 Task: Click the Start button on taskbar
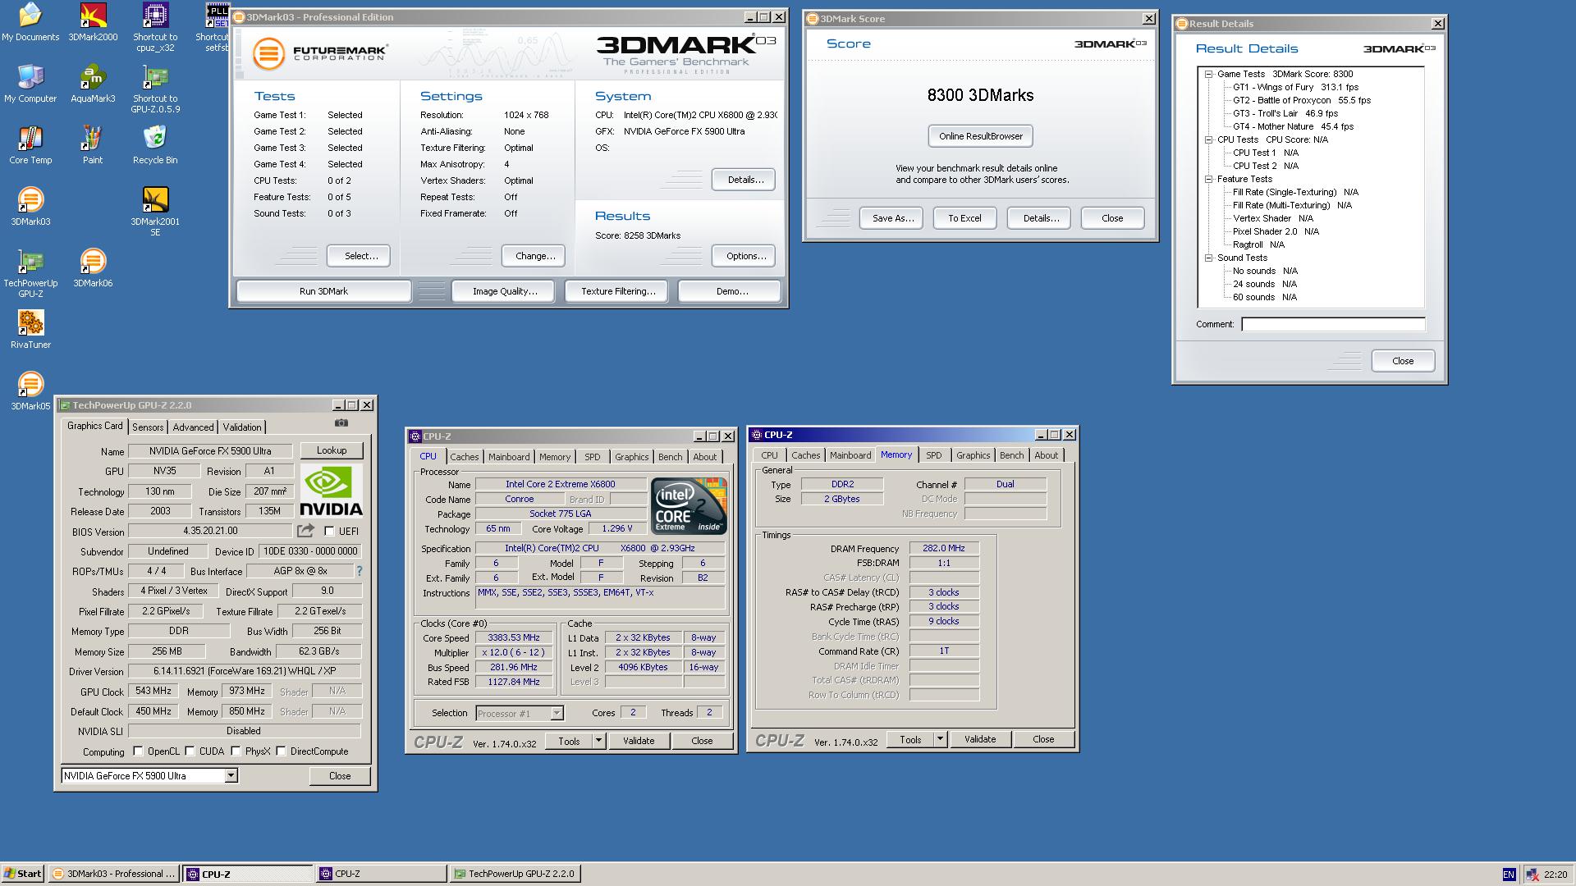[23, 874]
